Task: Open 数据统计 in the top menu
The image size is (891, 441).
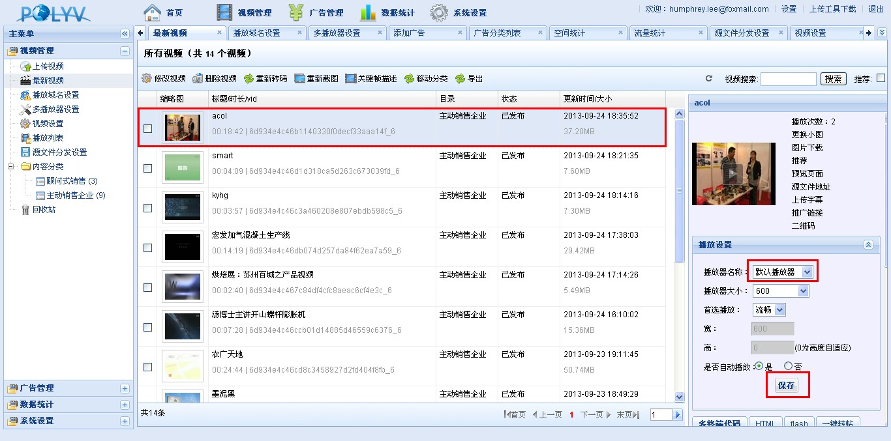Action: point(387,12)
